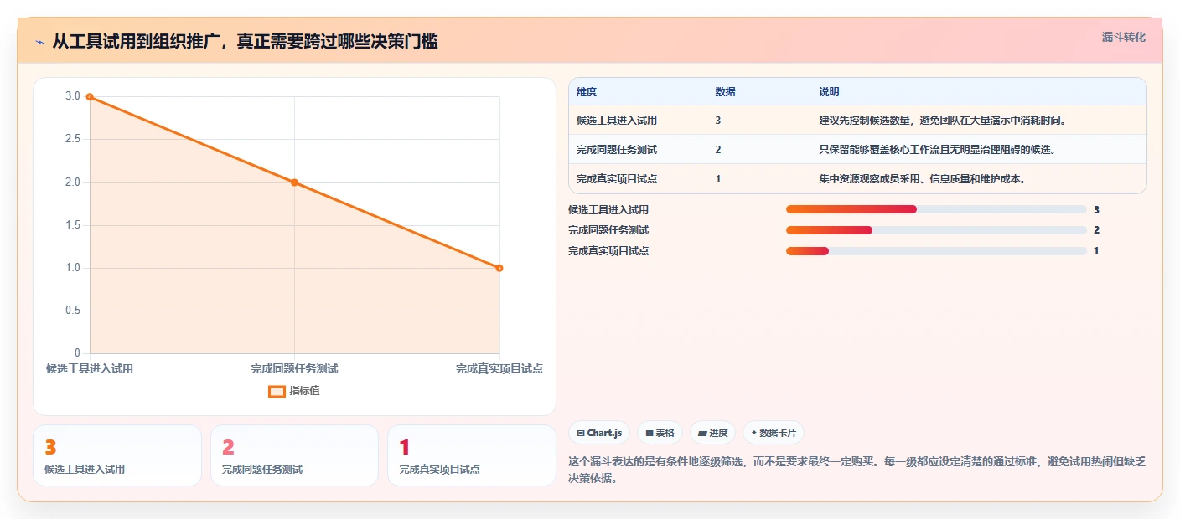Click the orange legend swatch for 指标值
The width and height of the screenshot is (1180, 519).
(x=277, y=391)
